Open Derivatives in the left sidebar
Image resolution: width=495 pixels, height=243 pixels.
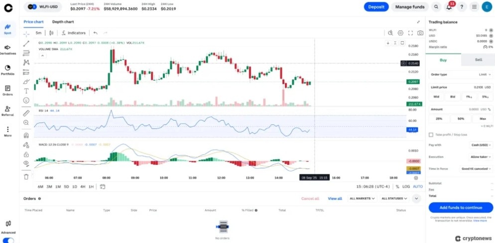(7, 50)
